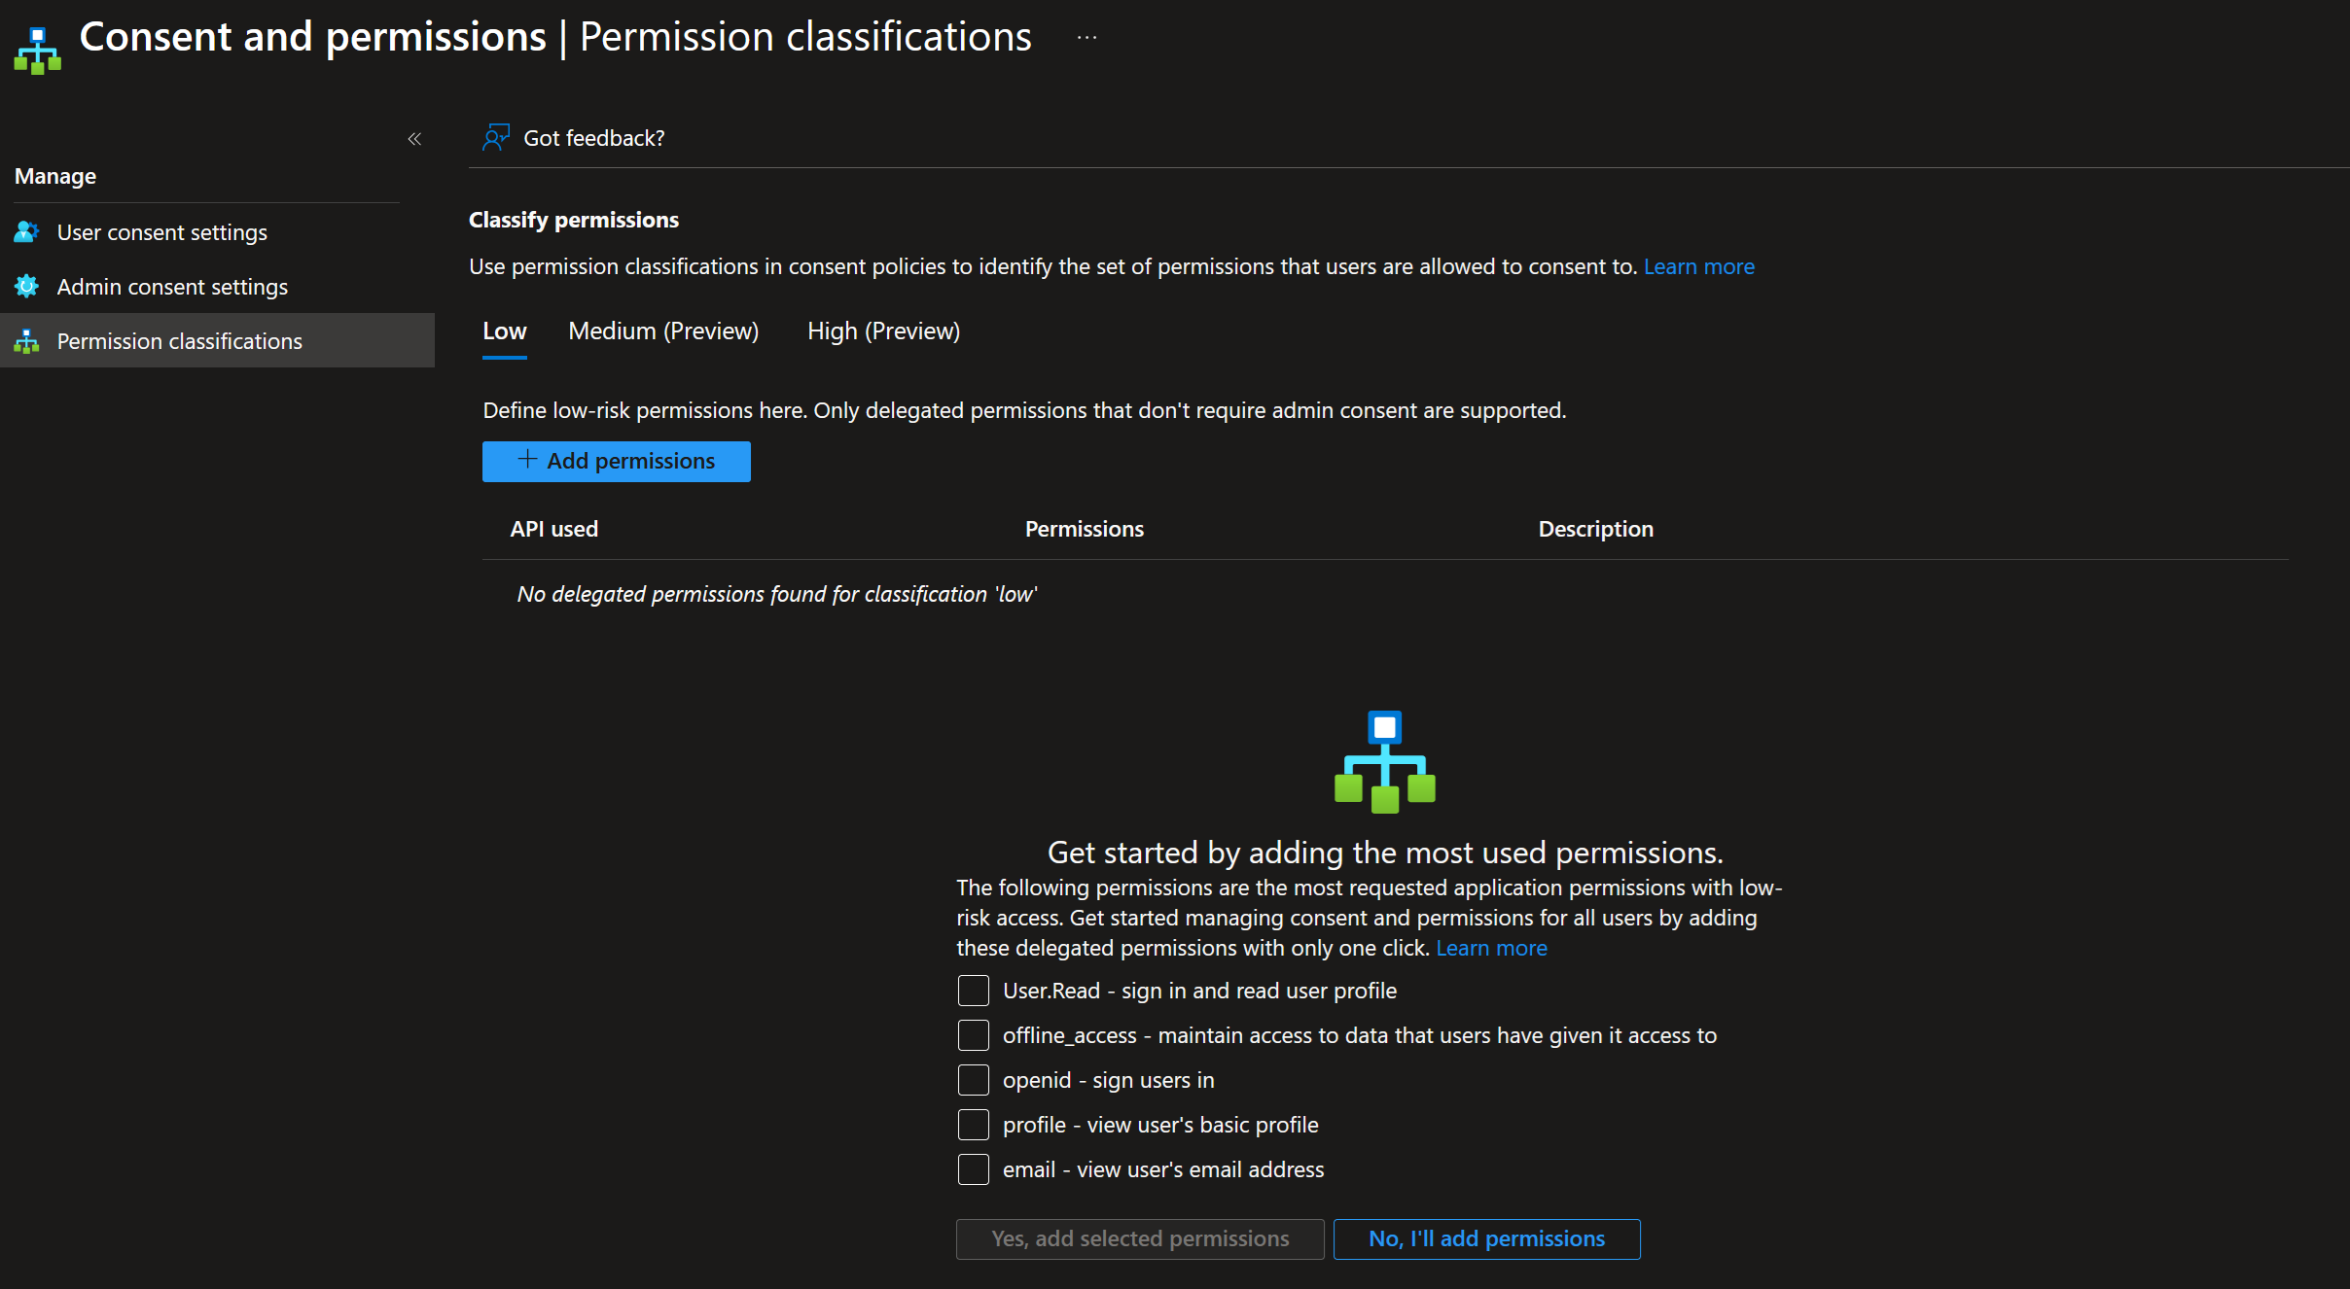The image size is (2350, 1289).
Task: Click the plus icon on Add permissions
Action: click(x=527, y=460)
